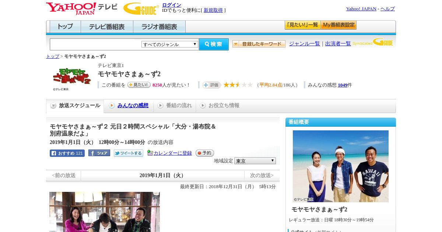The height and width of the screenshot is (232, 442).
Task: Click the Twitter ツイートする button
Action: [128, 153]
